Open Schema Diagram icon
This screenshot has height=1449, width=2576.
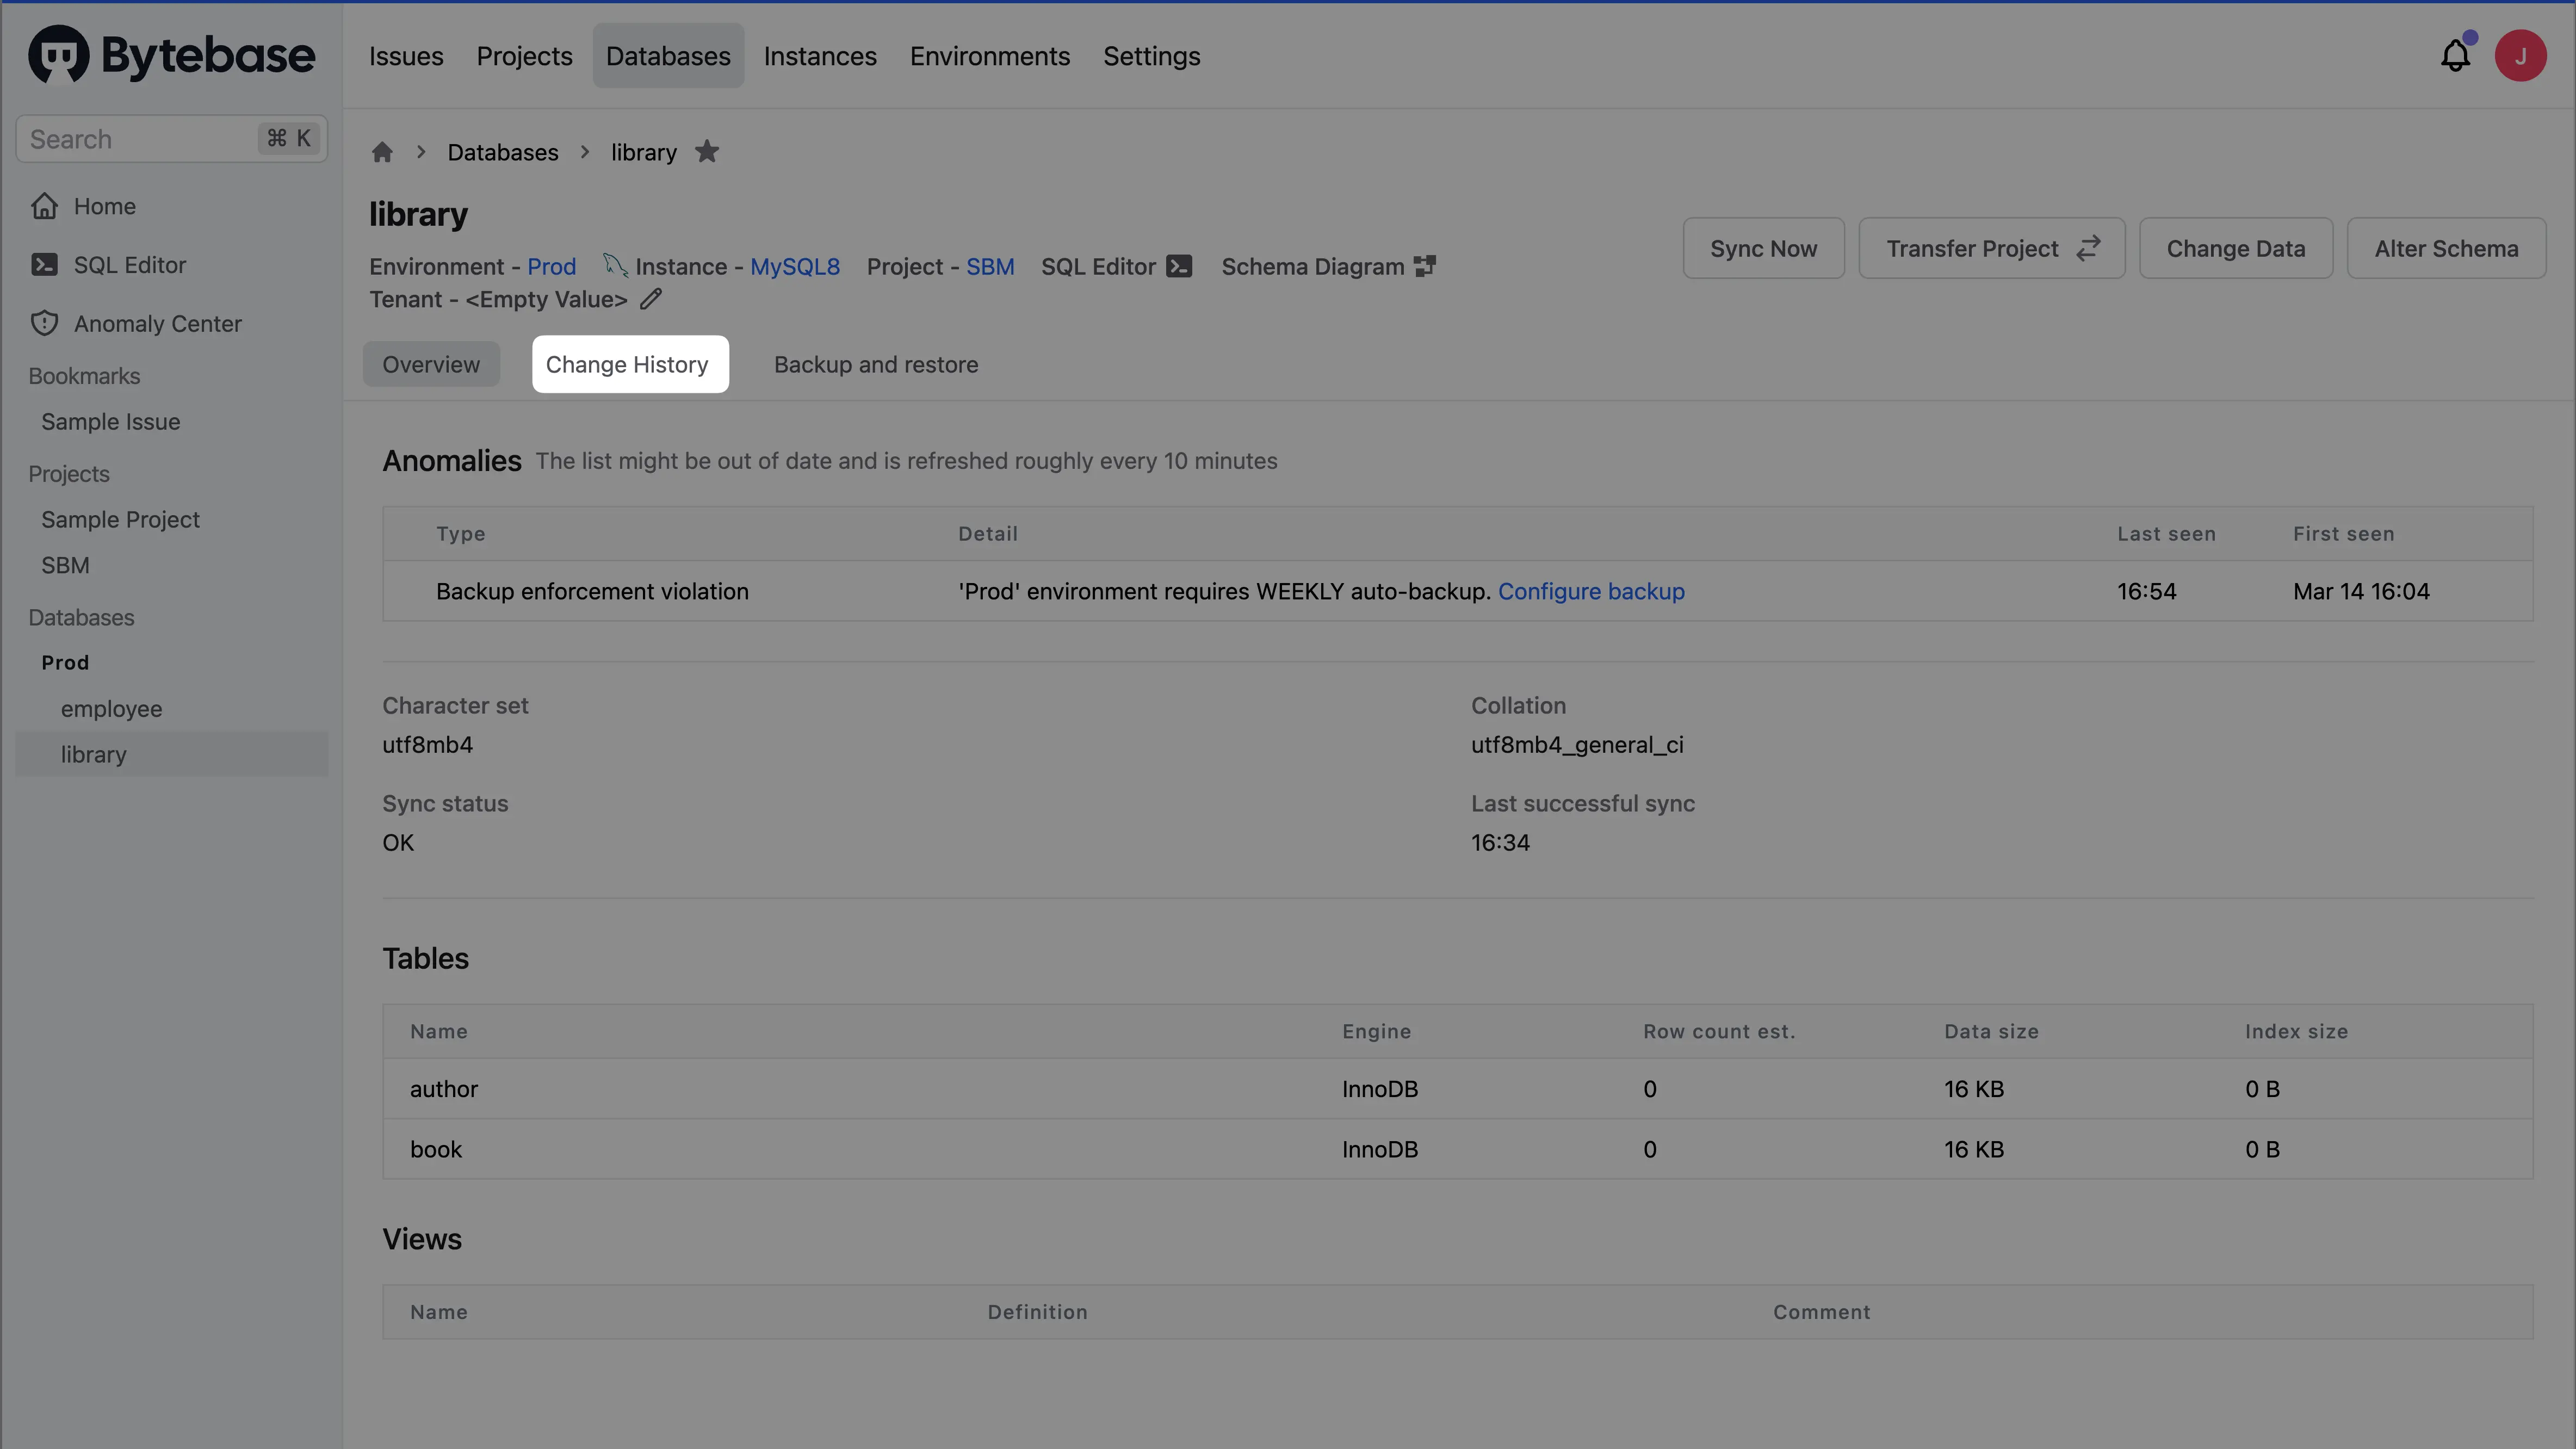click(x=1425, y=266)
